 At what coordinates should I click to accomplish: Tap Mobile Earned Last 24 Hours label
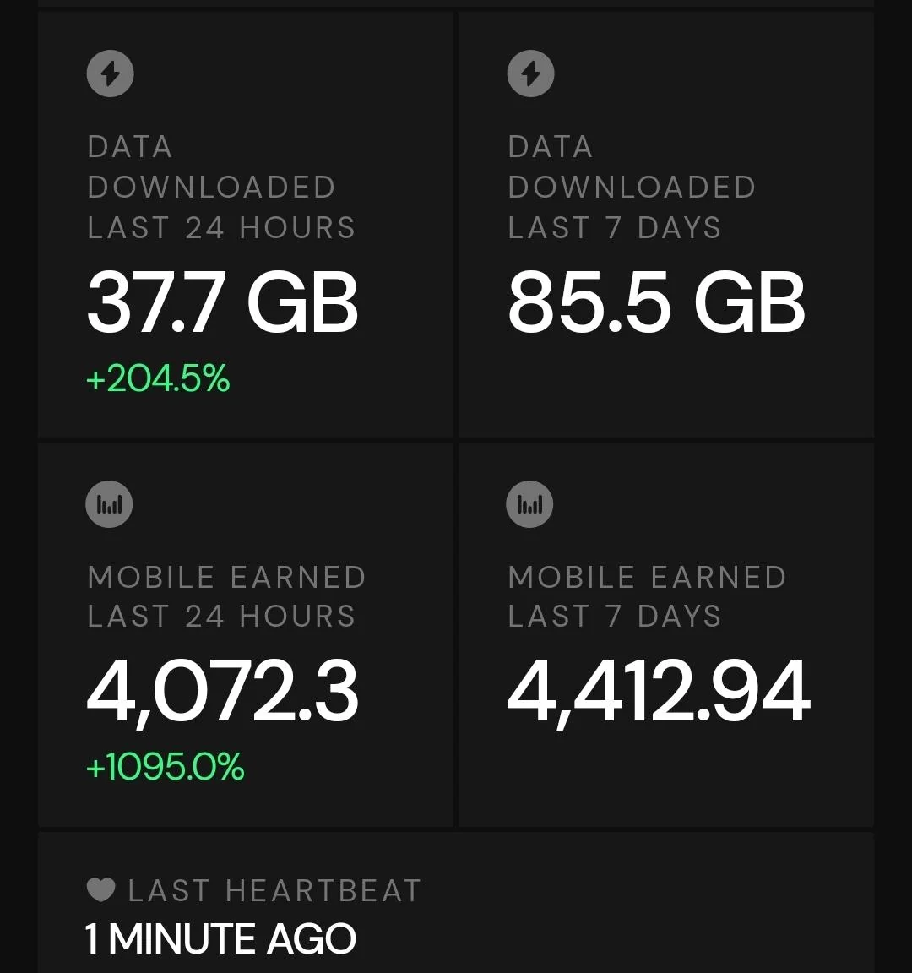click(226, 596)
